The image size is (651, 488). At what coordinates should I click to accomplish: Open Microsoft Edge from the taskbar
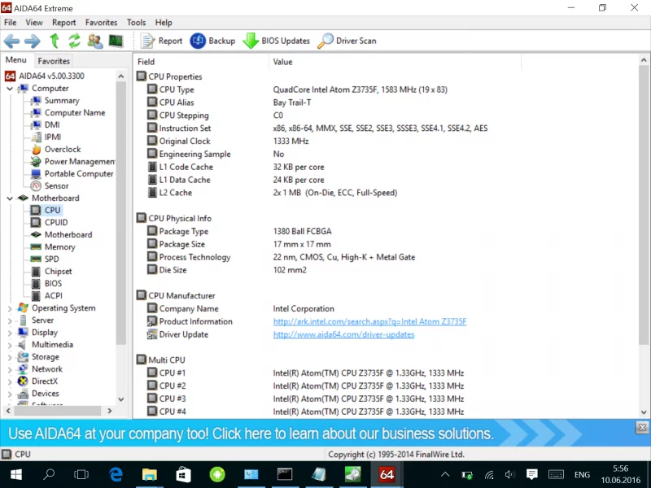click(116, 474)
